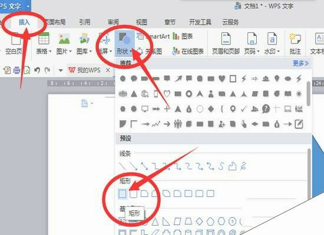Select the triangle in basic shapes
The width and height of the screenshot is (324, 235).
(155, 221)
